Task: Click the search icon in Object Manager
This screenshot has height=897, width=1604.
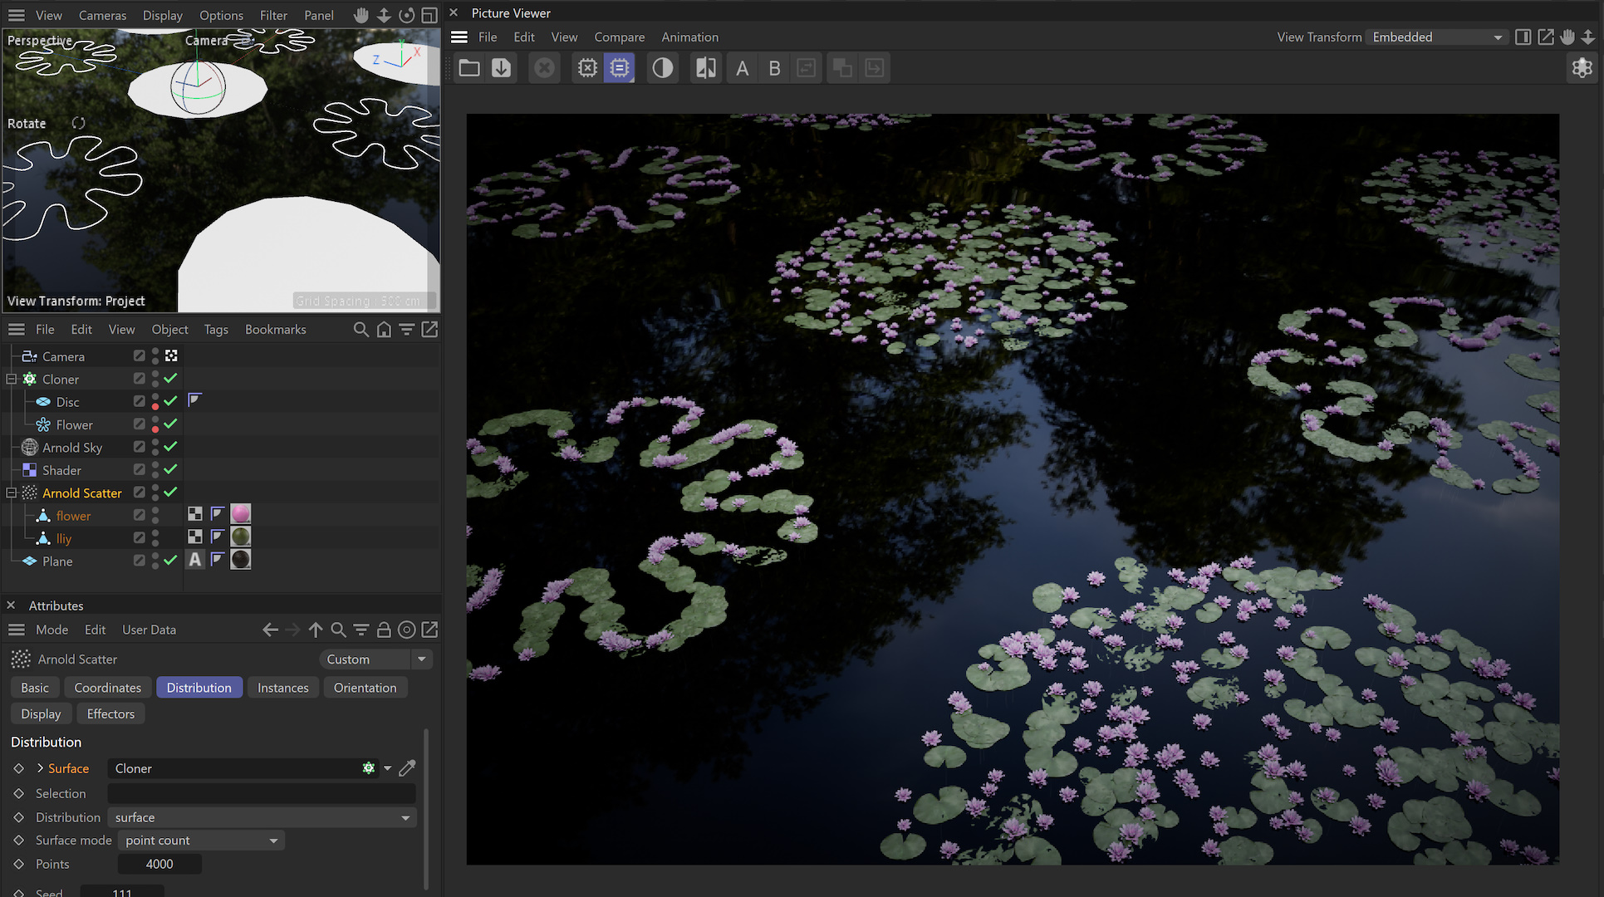Action: point(361,330)
